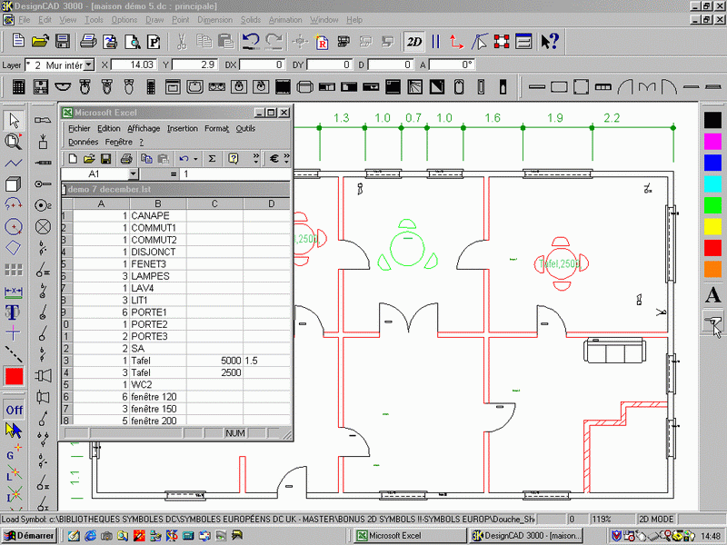This screenshot has width=727, height=545.
Task: Select the blue color swatch
Action: (x=713, y=163)
